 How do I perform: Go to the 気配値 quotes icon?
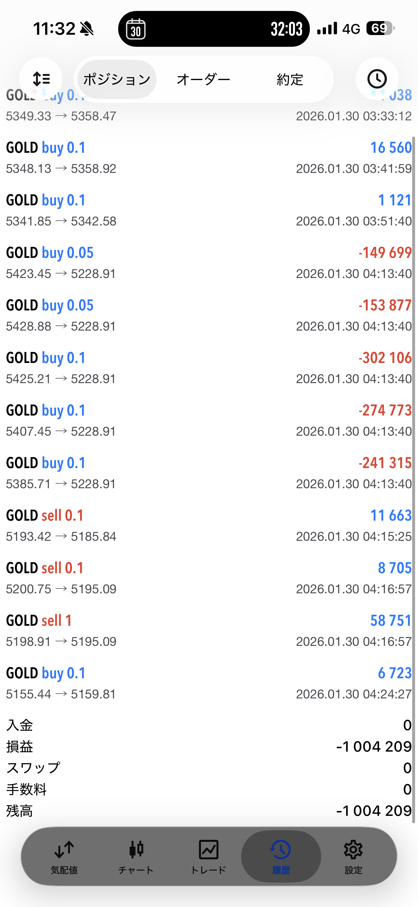[64, 856]
